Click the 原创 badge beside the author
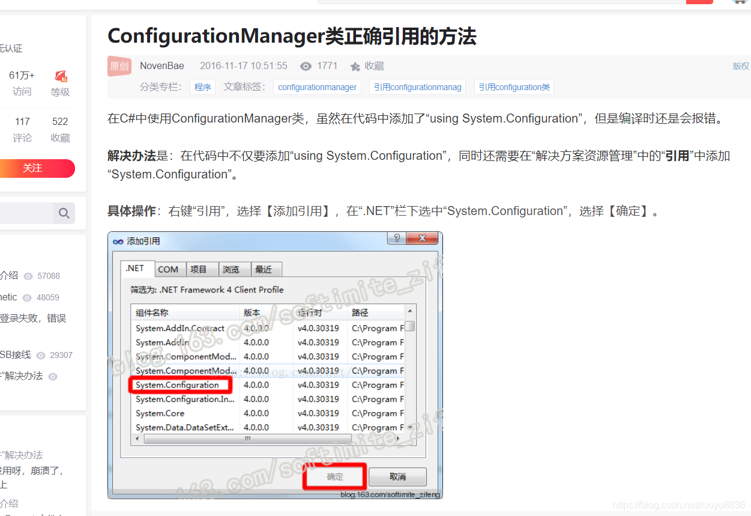 point(119,66)
